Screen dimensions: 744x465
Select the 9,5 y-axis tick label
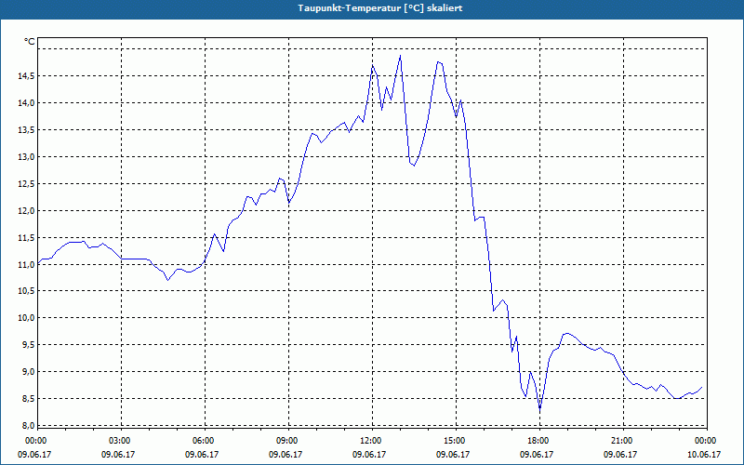[x=29, y=345]
